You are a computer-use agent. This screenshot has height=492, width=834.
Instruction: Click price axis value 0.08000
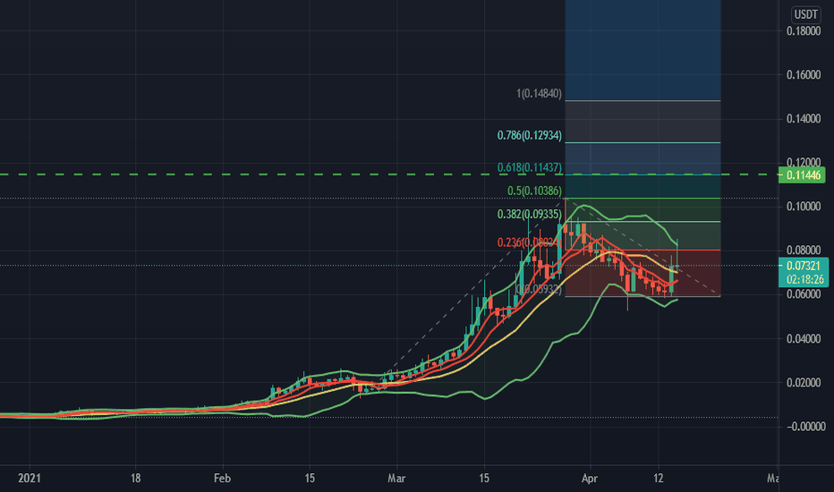click(804, 250)
